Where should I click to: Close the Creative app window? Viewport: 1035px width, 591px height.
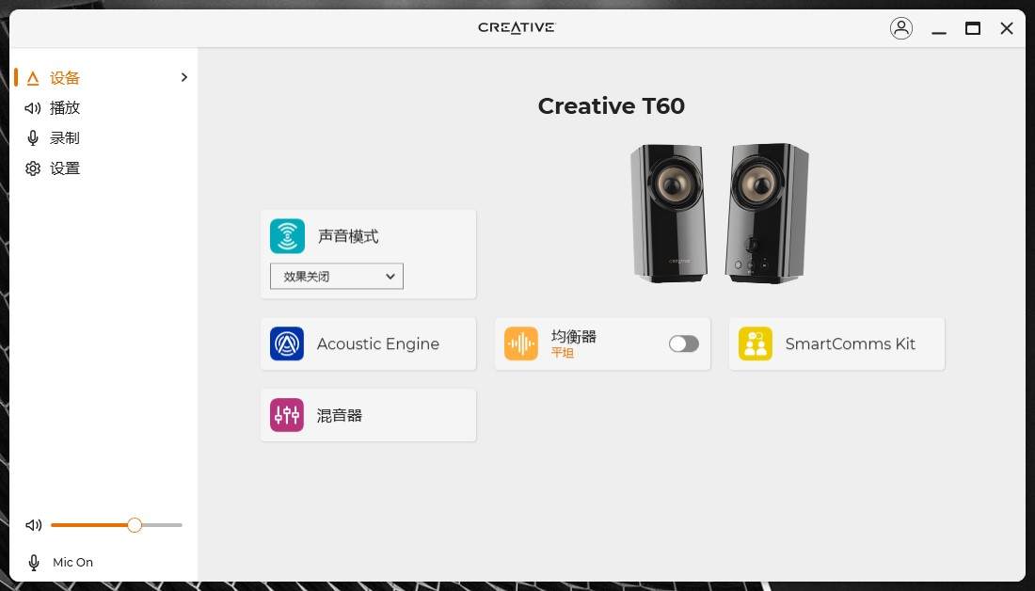click(x=1007, y=27)
